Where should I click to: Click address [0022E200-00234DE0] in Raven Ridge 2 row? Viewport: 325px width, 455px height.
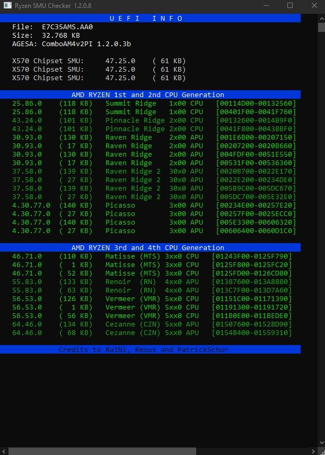(x=256, y=180)
